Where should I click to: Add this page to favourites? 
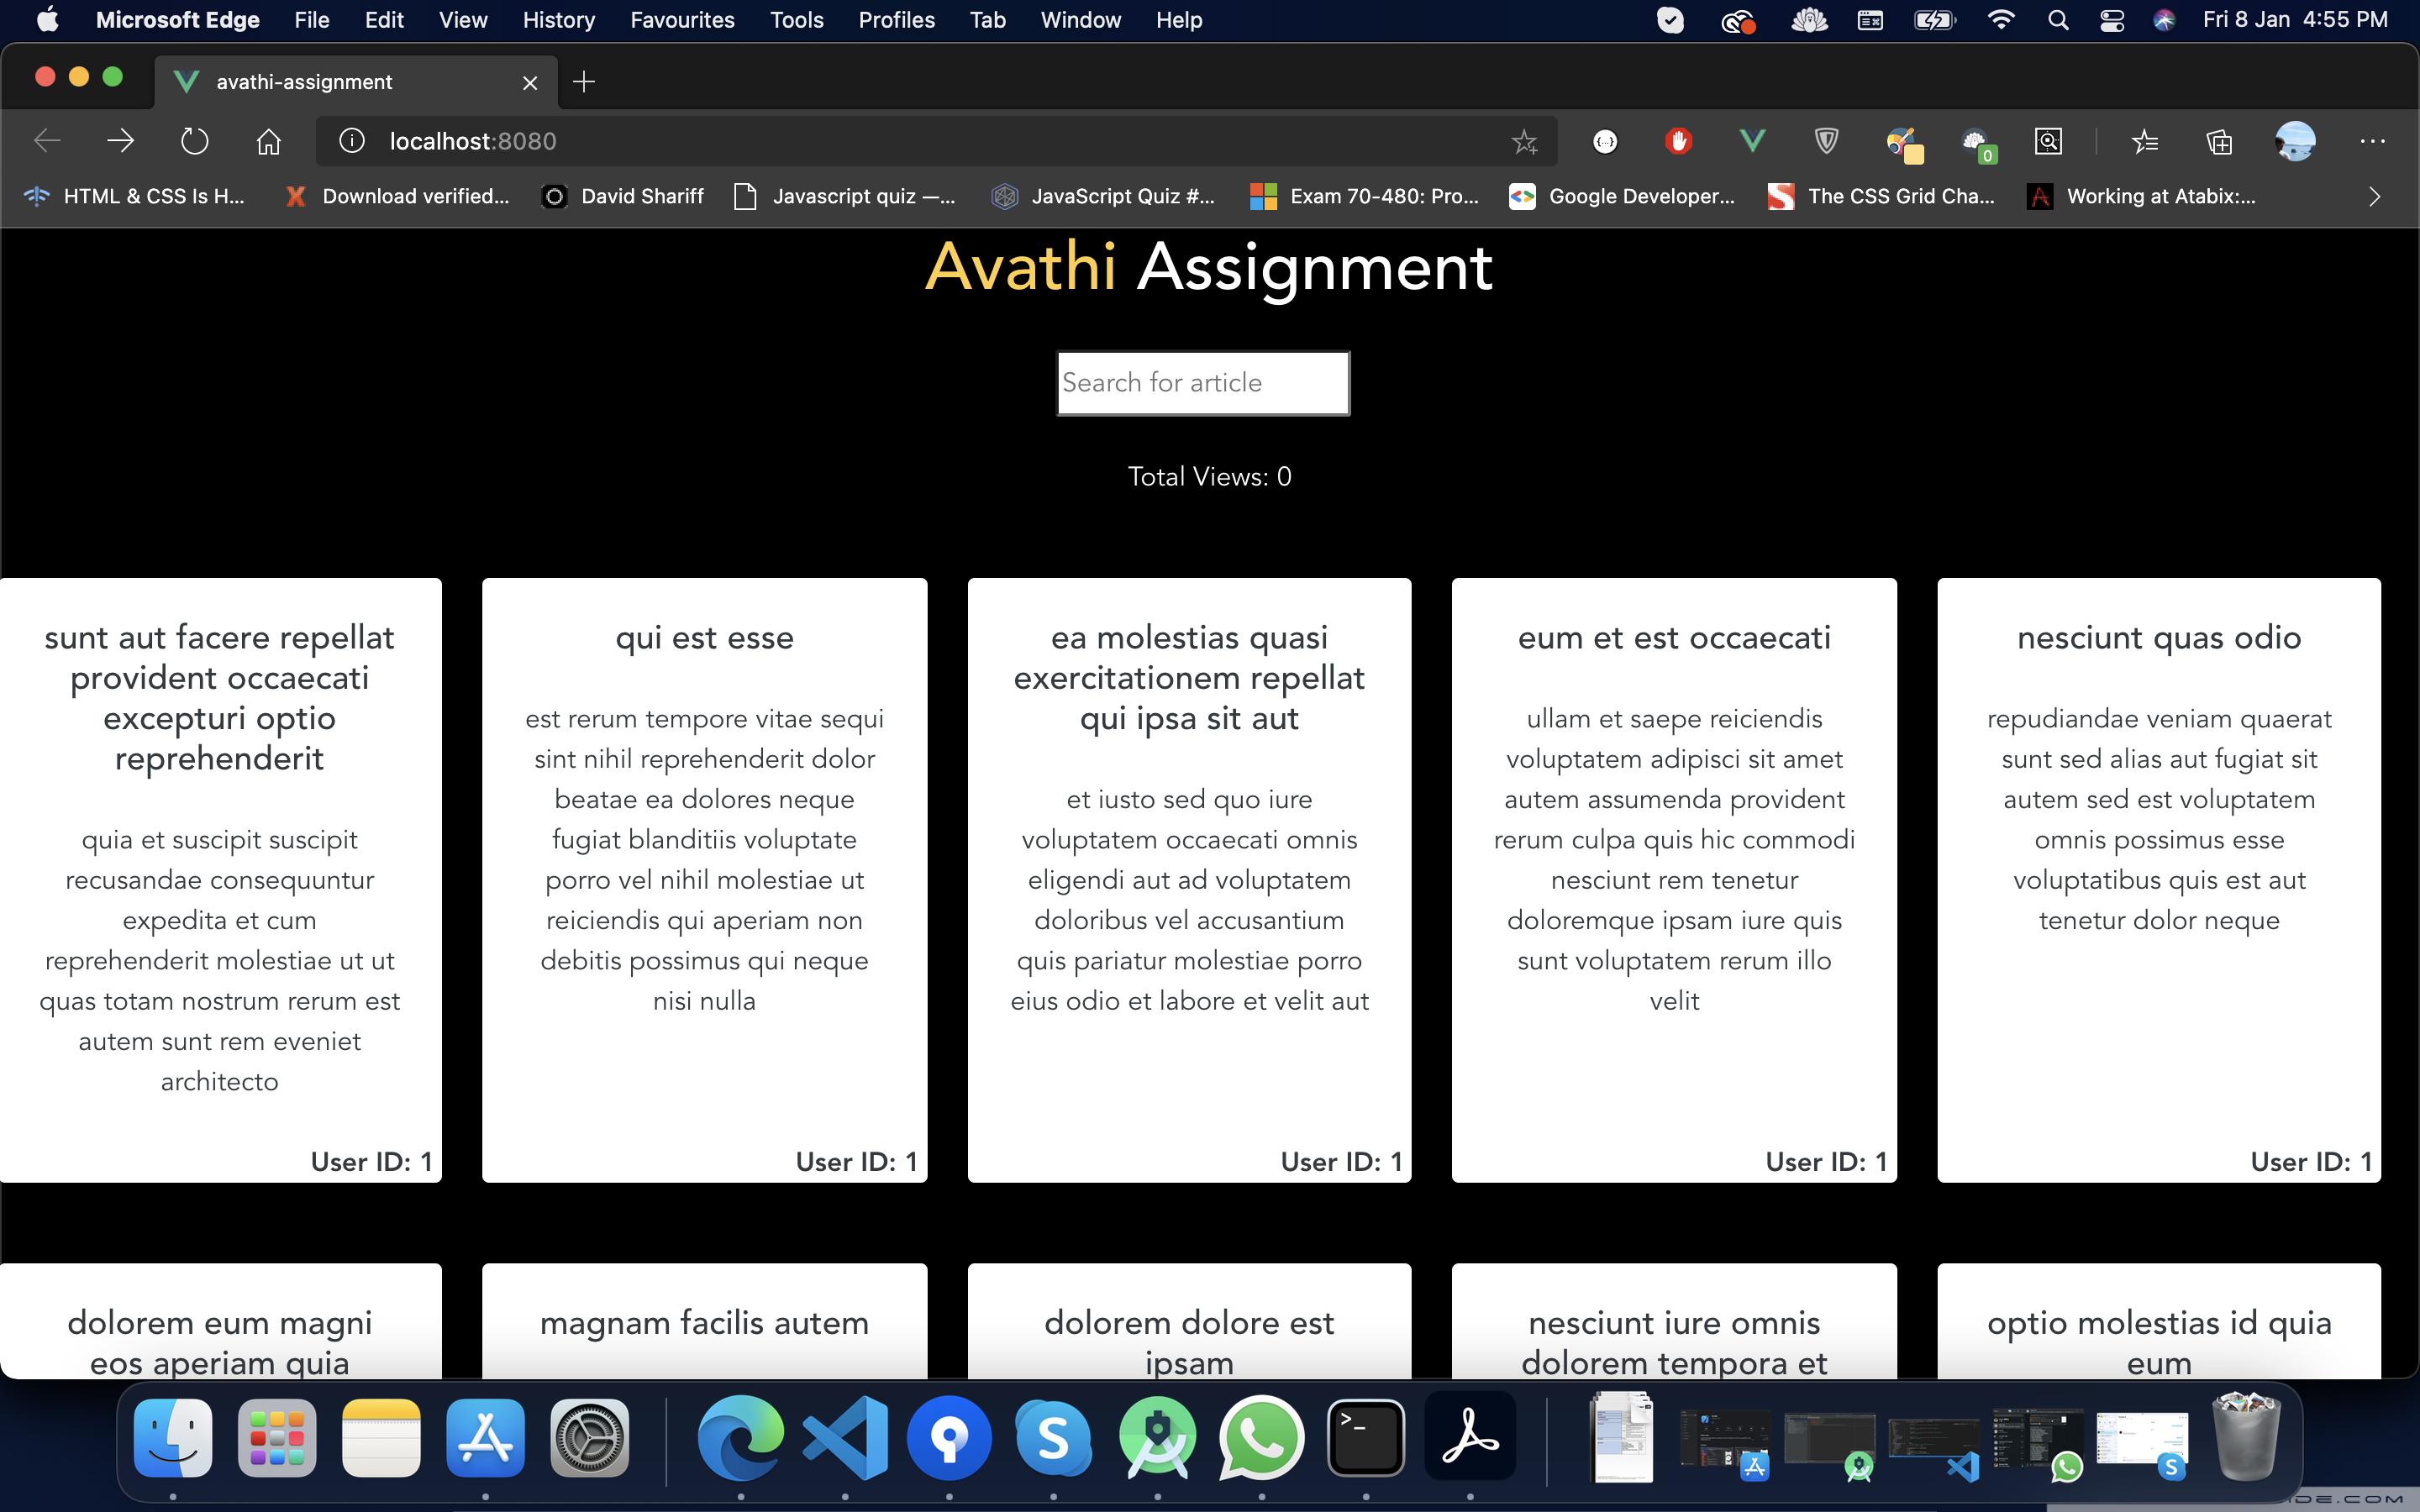1525,141
